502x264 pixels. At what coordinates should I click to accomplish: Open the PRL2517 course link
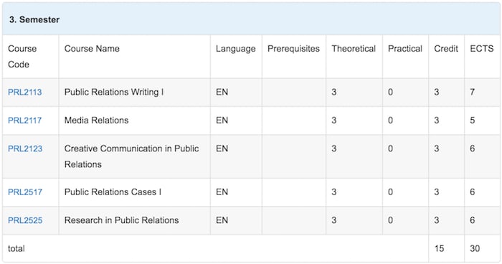[25, 192]
